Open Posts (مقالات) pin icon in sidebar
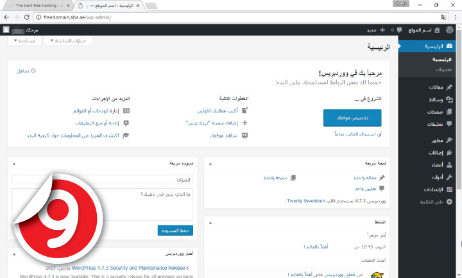 (x=449, y=87)
